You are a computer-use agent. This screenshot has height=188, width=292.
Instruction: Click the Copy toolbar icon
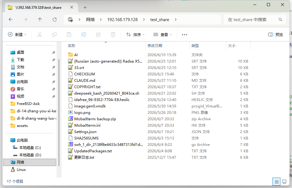(54, 34)
